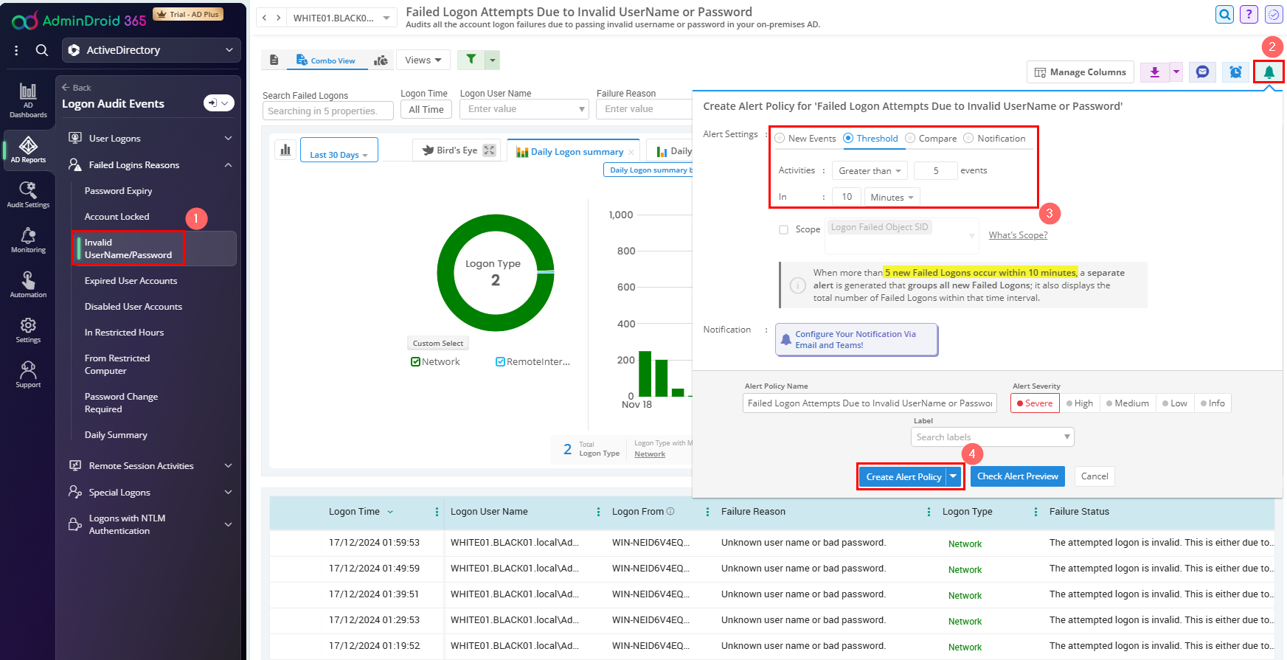Open the download export icon
This screenshot has height=660, width=1287.
coord(1154,72)
